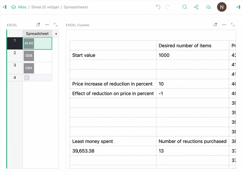Viewport: 243px width, 171px height.
Task: Open the three-dot menu of EXCEL Custom widget
Action: tap(224, 25)
